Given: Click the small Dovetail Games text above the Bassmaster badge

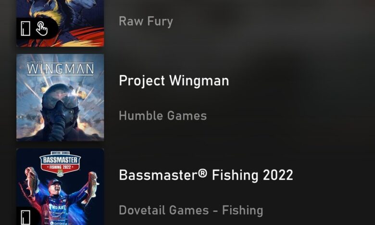Looking at the screenshot, I should [x=60, y=153].
